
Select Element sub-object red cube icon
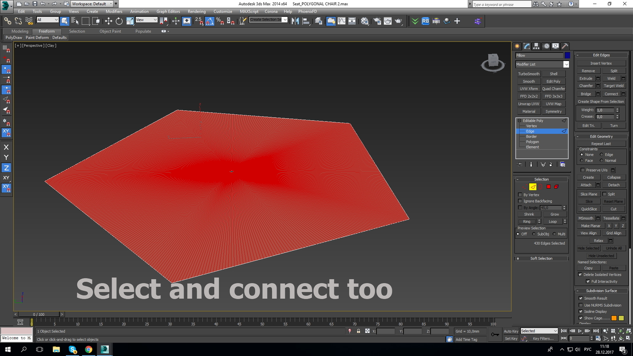[x=556, y=187]
